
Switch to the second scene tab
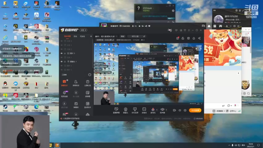(x=75, y=36)
